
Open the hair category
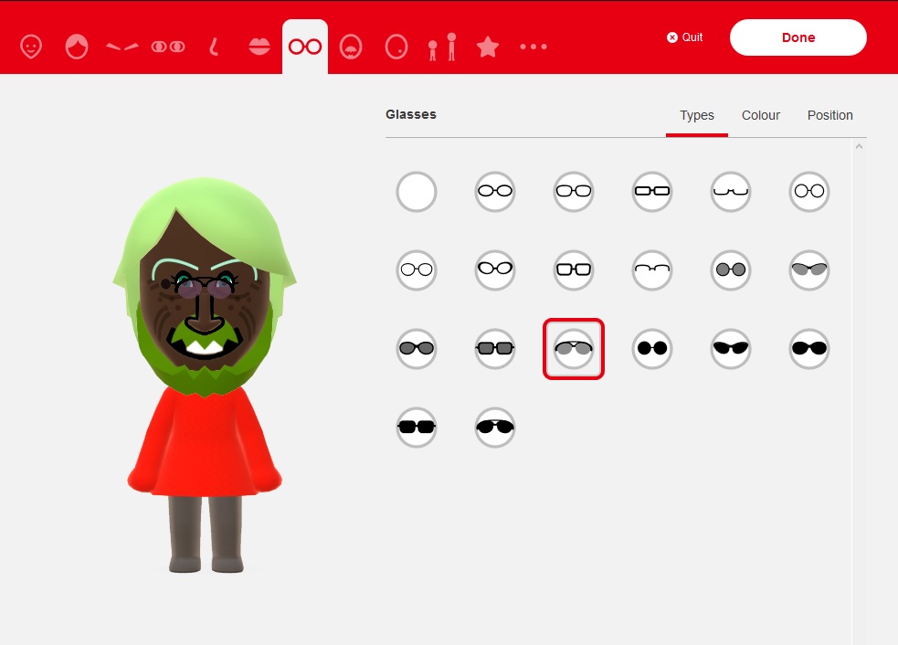pyautogui.click(x=77, y=47)
